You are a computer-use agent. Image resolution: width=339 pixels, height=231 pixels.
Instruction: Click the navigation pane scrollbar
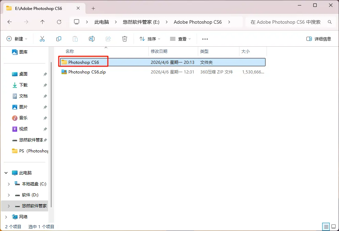click(51, 134)
